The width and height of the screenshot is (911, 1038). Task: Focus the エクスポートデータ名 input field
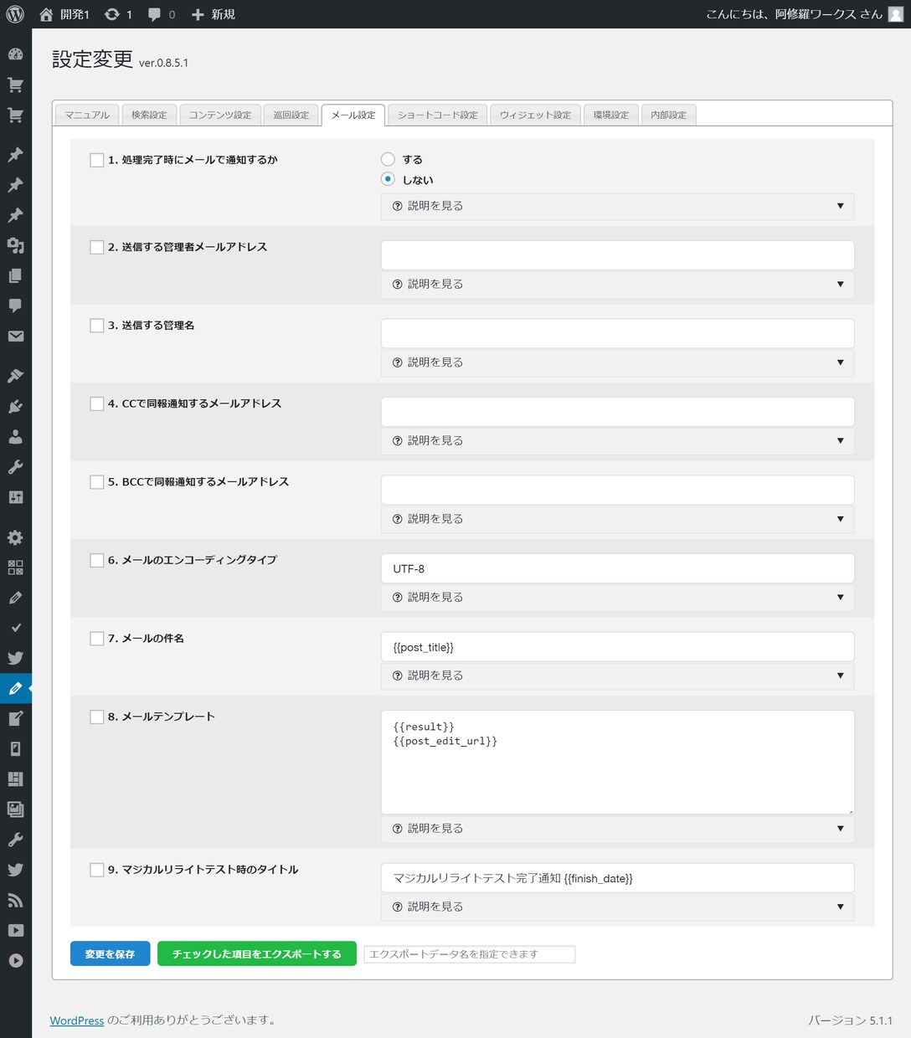470,954
